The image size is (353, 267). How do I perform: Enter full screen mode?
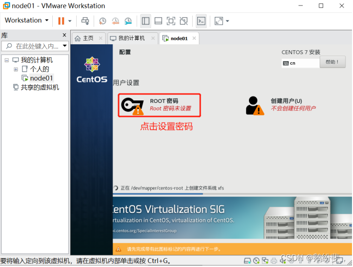(171, 21)
